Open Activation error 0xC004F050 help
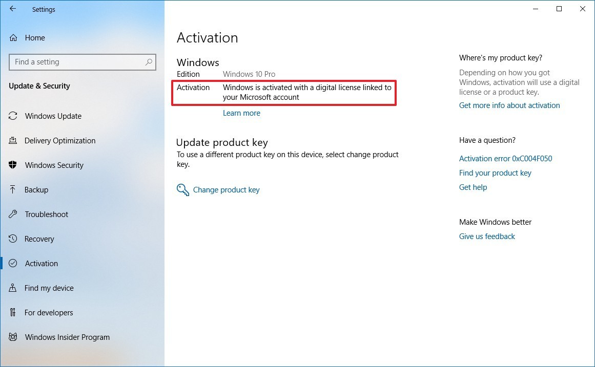The height and width of the screenshot is (367, 595). pyautogui.click(x=505, y=158)
